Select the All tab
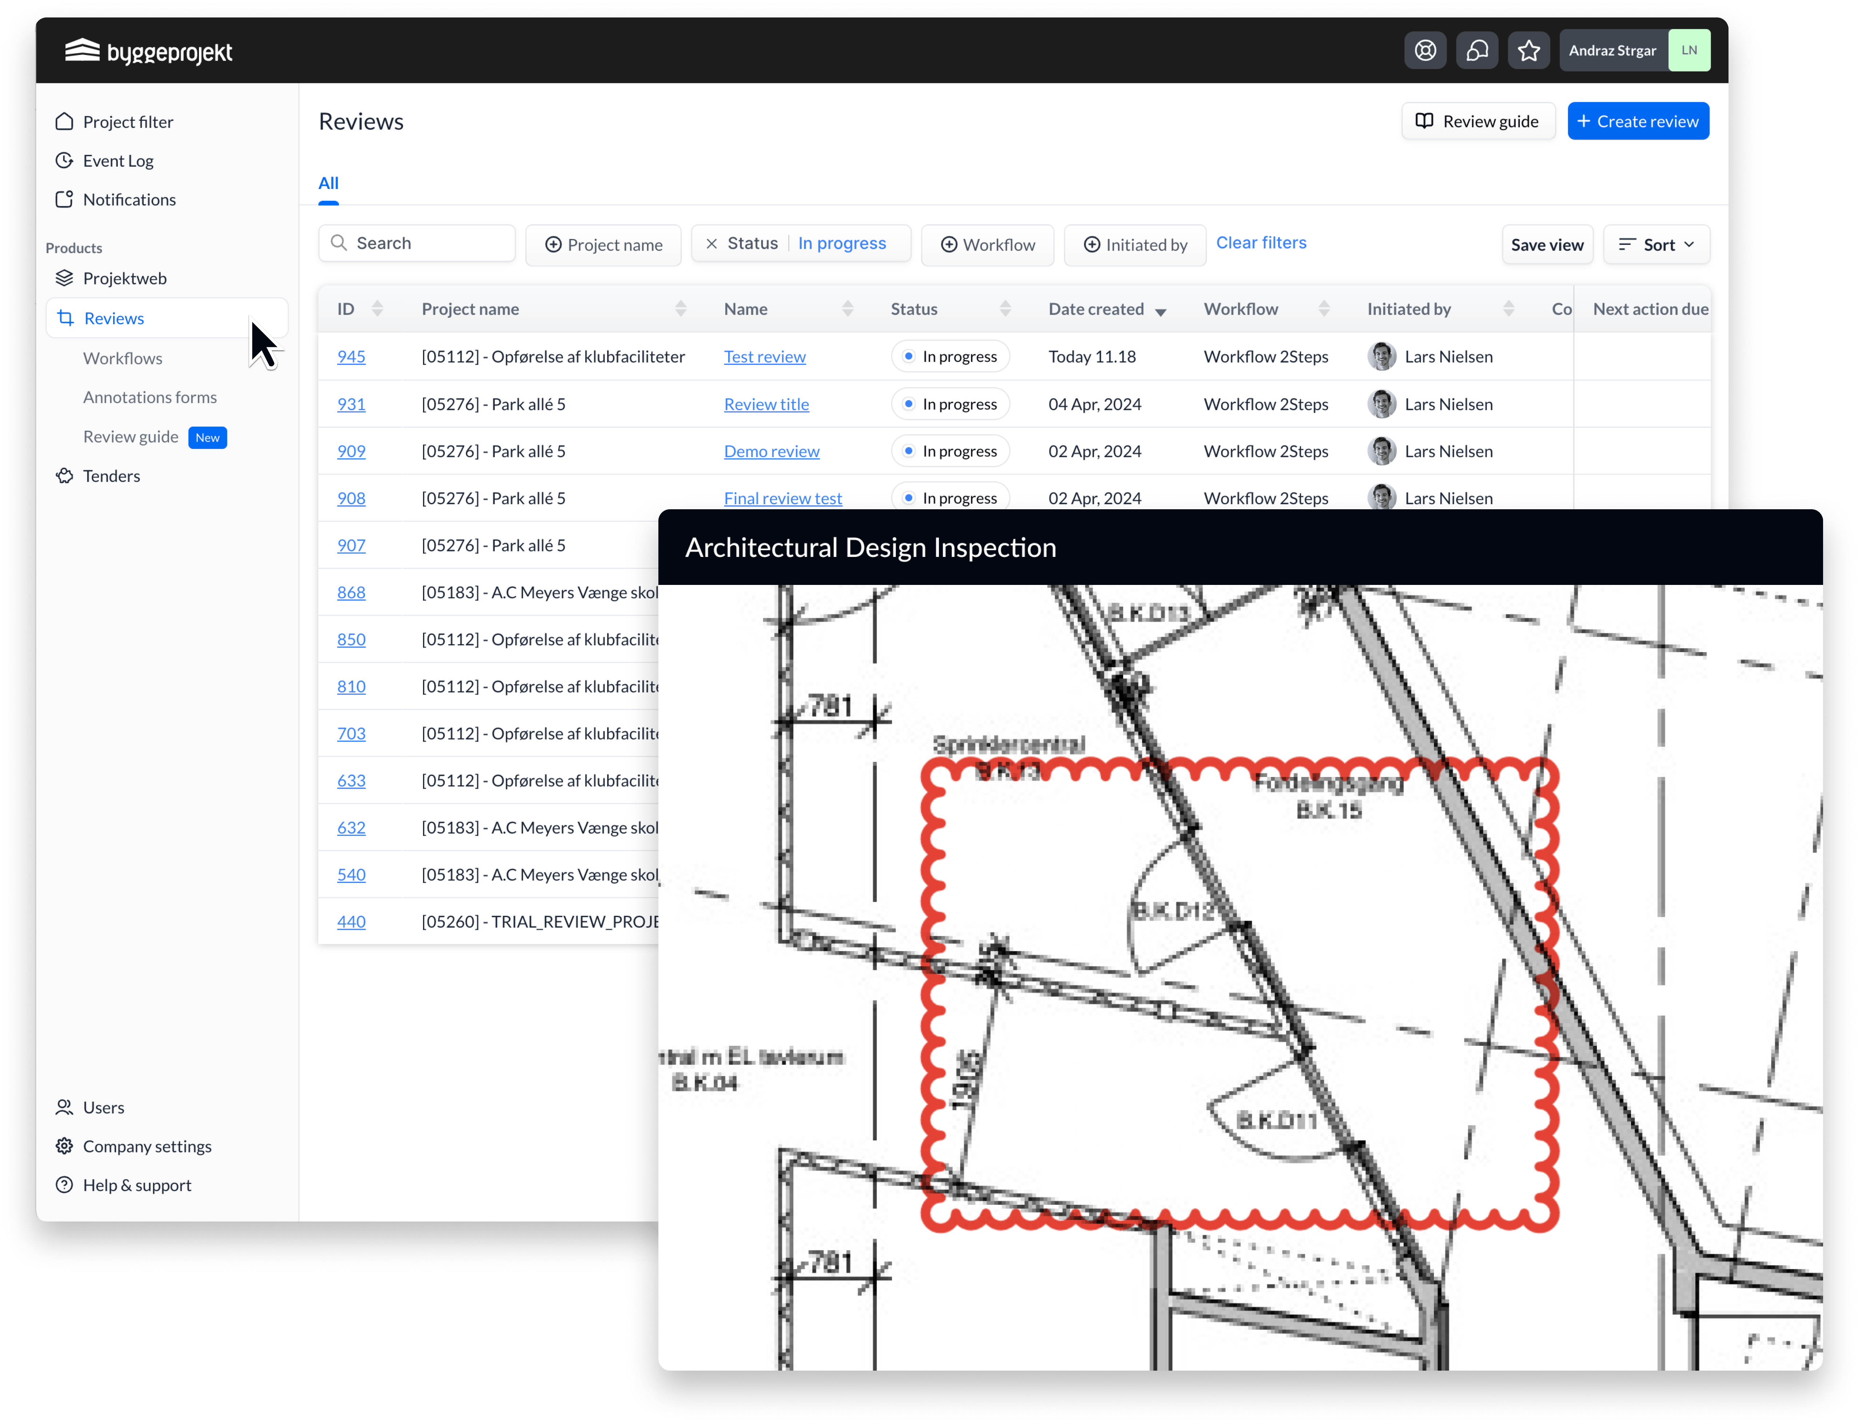This screenshot has height=1423, width=1858. 328,183
